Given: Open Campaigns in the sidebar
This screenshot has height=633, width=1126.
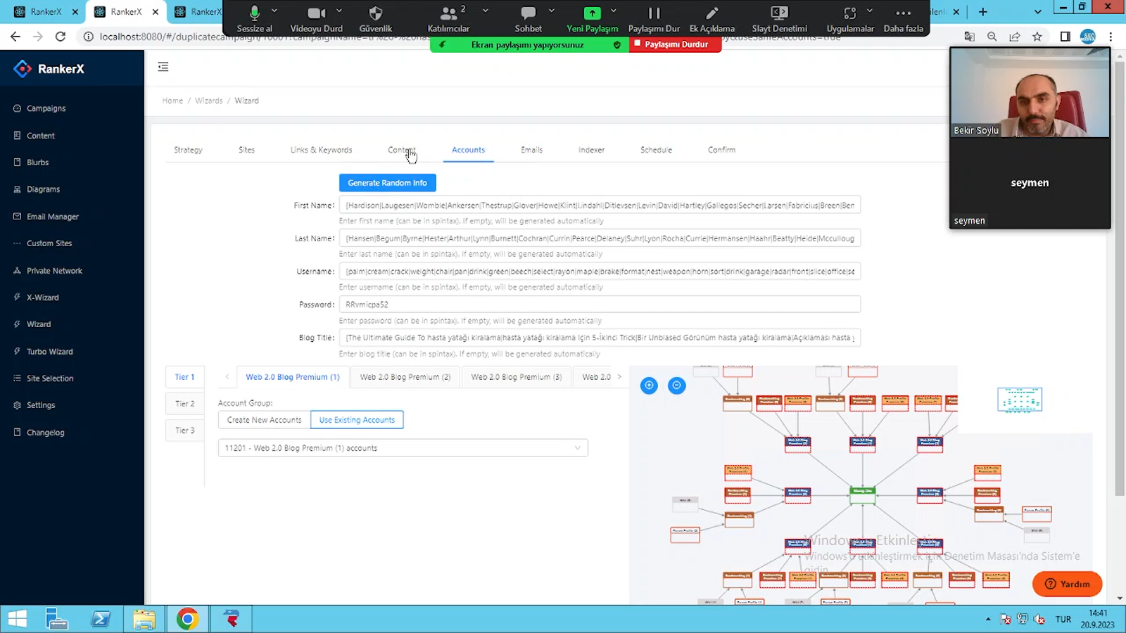Looking at the screenshot, I should pyautogui.click(x=46, y=108).
